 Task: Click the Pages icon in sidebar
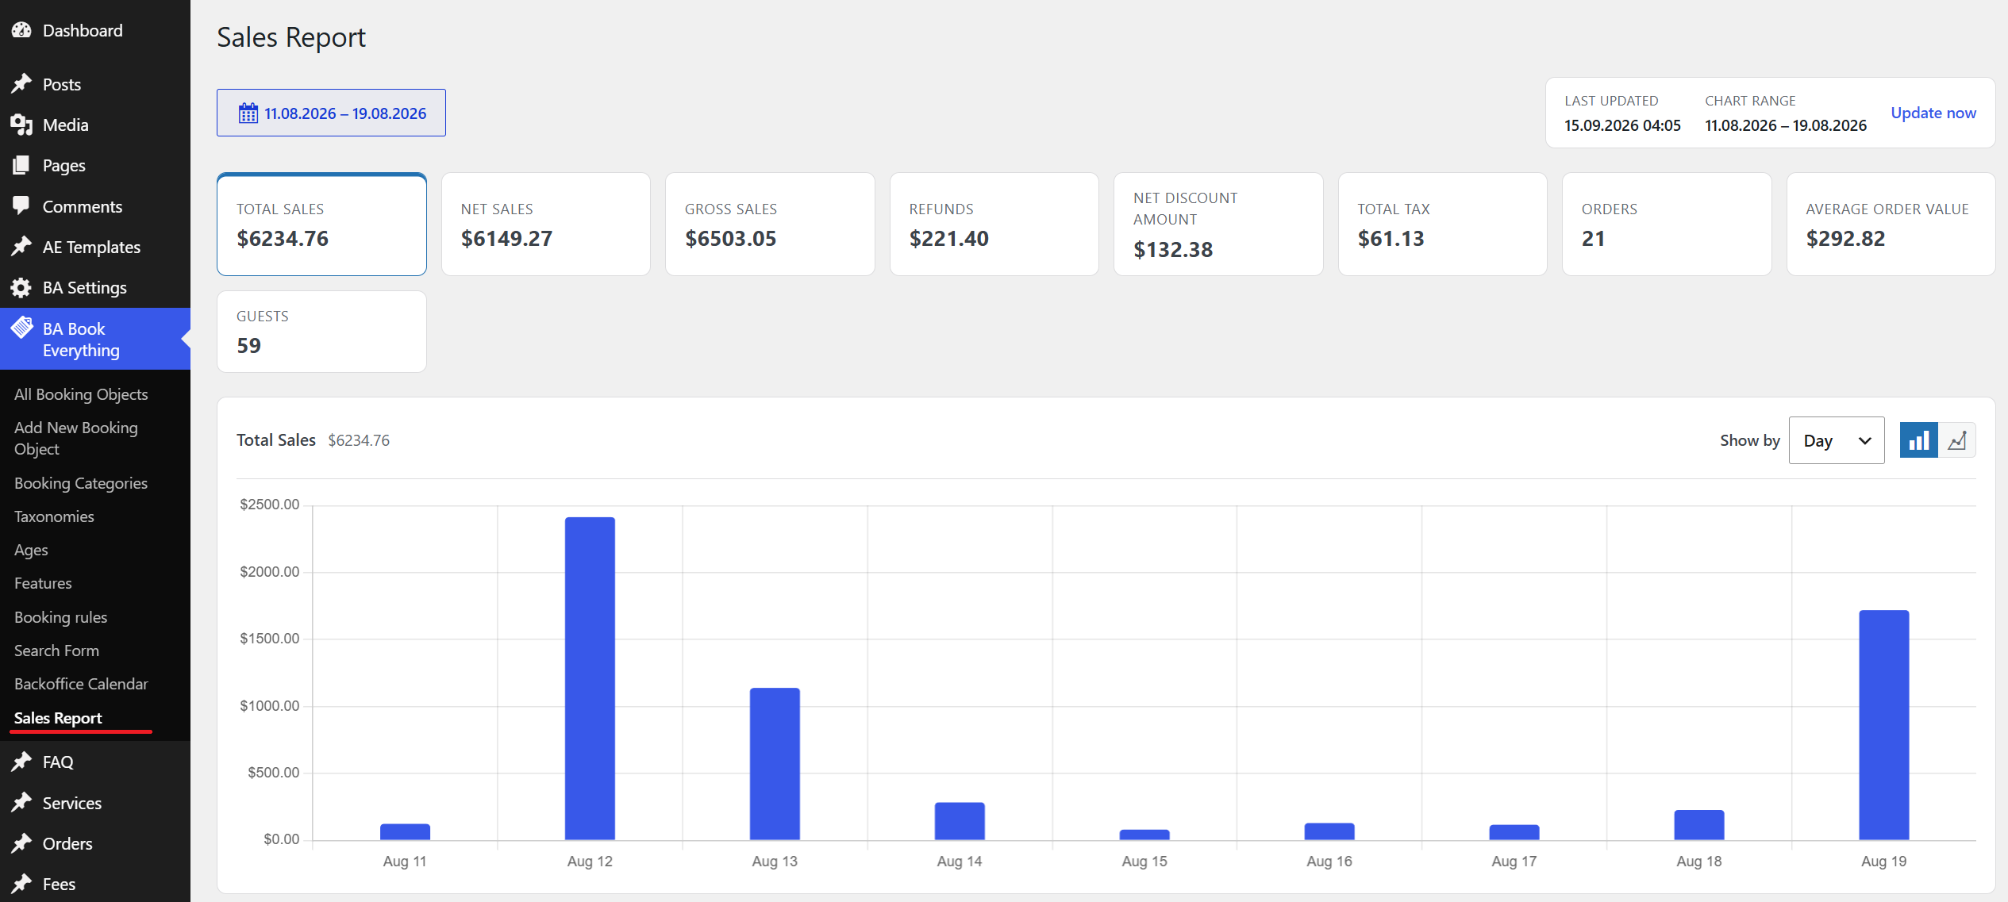click(x=21, y=165)
